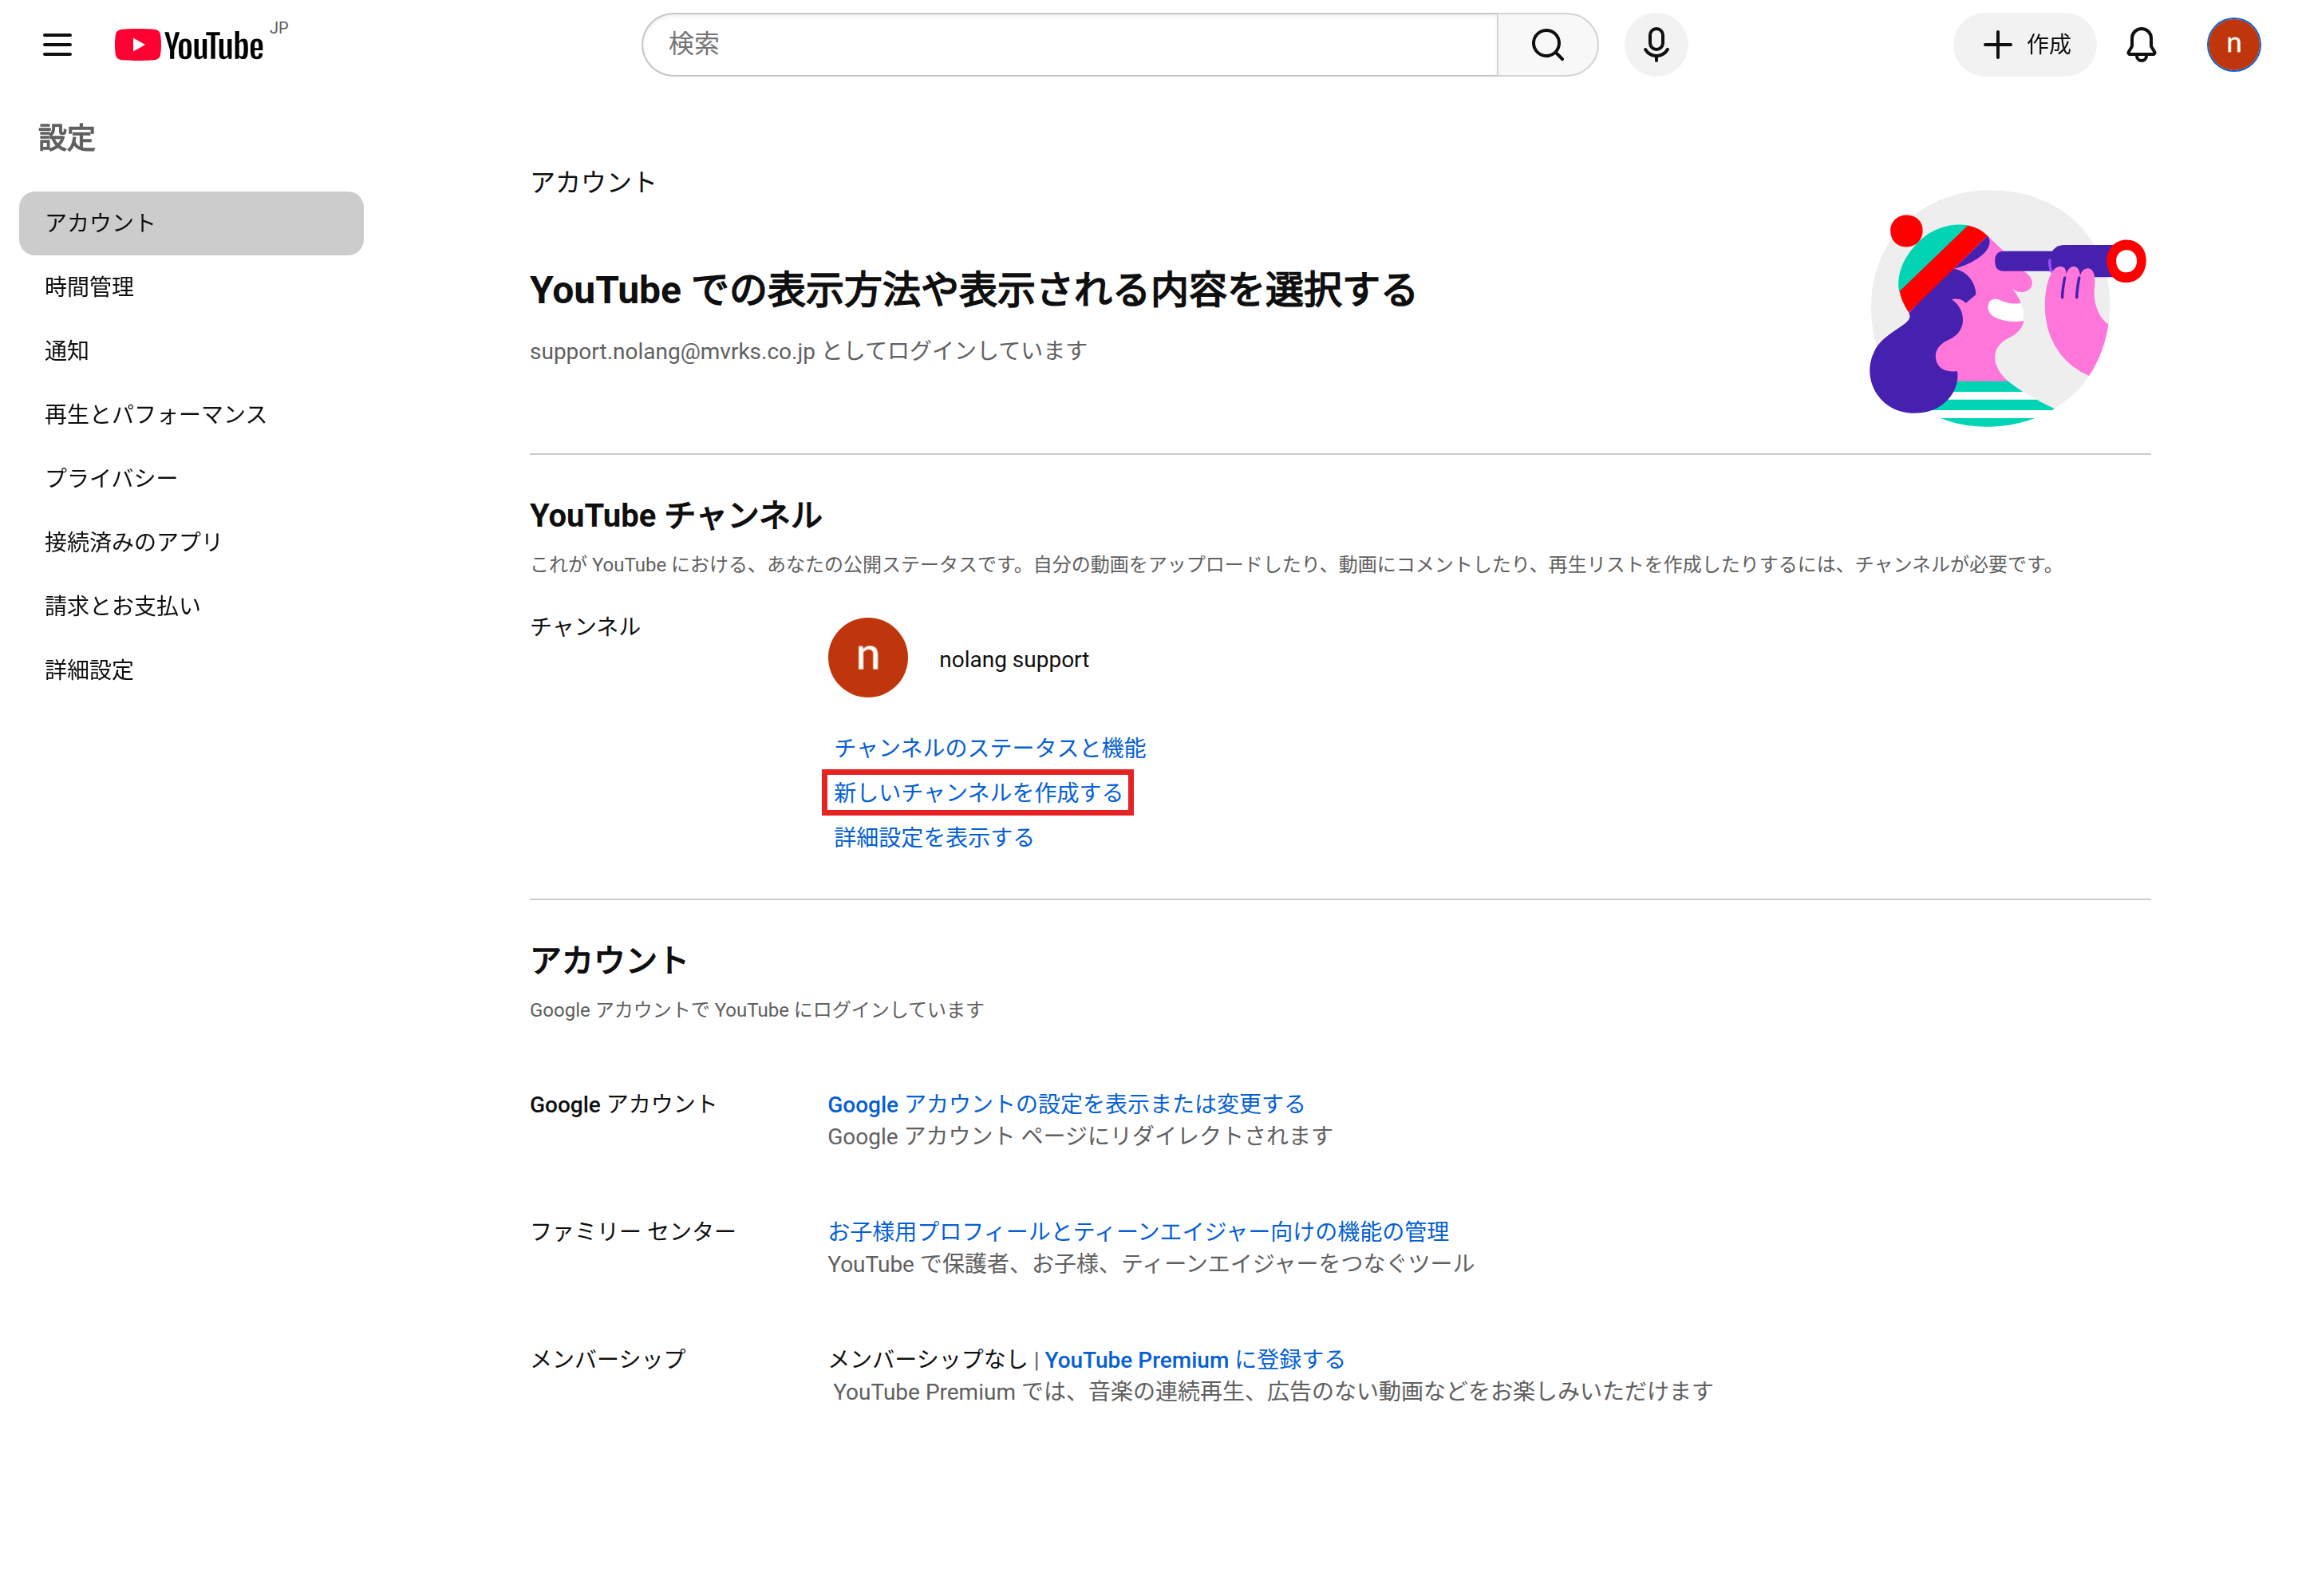
Task: Open 時間管理 settings
Action: [x=191, y=287]
